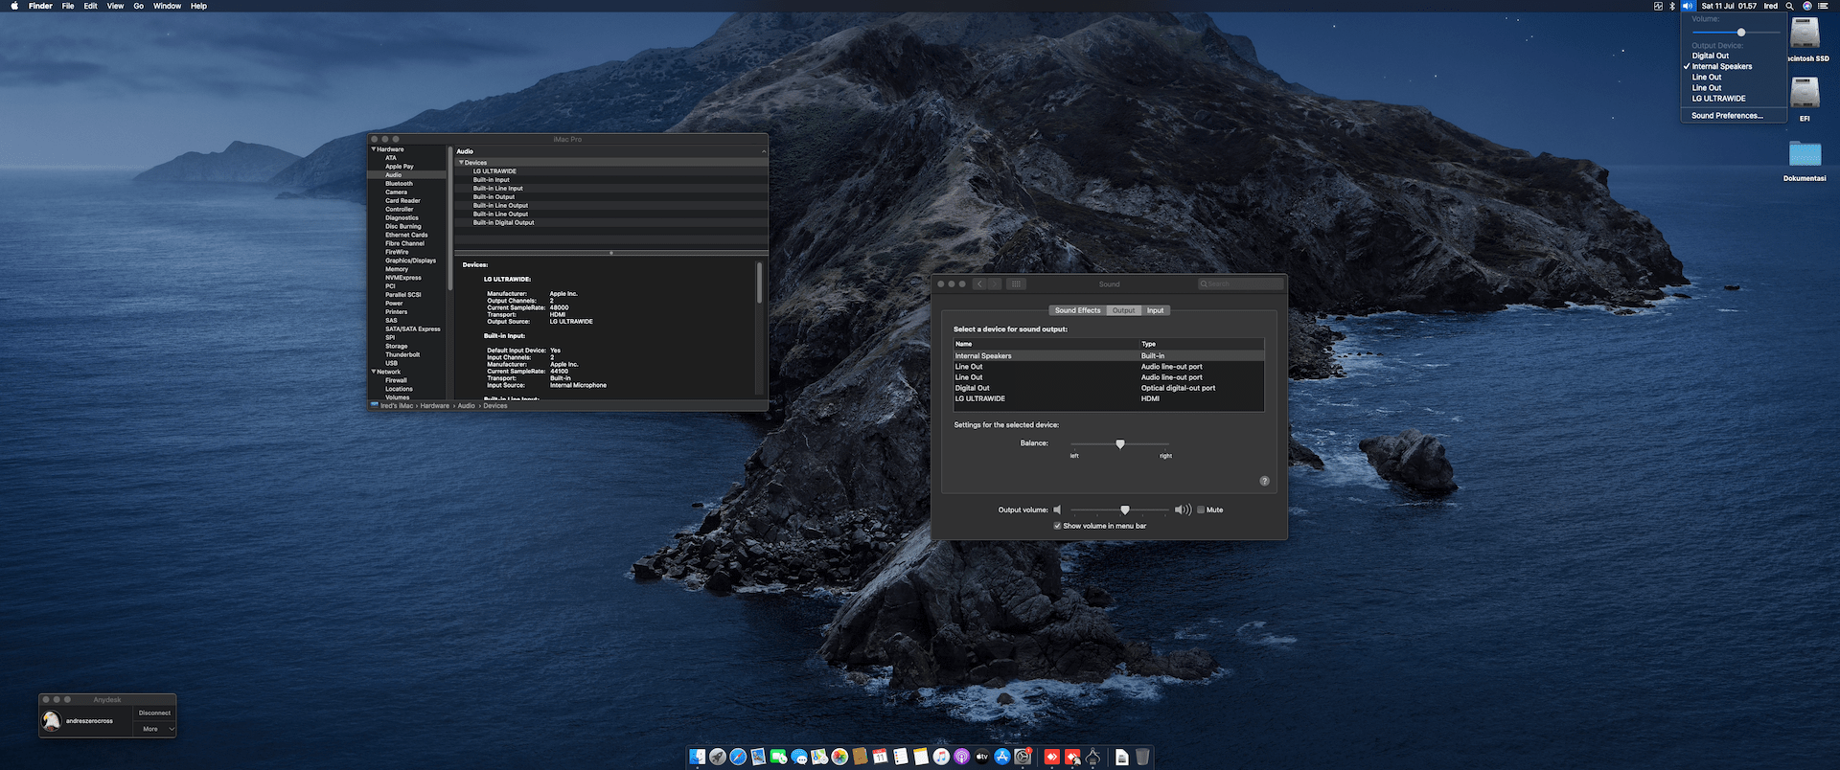Screen dimensions: 1840x770
Task: Click the Bluetooth icon in menu bar
Action: (x=1672, y=6)
